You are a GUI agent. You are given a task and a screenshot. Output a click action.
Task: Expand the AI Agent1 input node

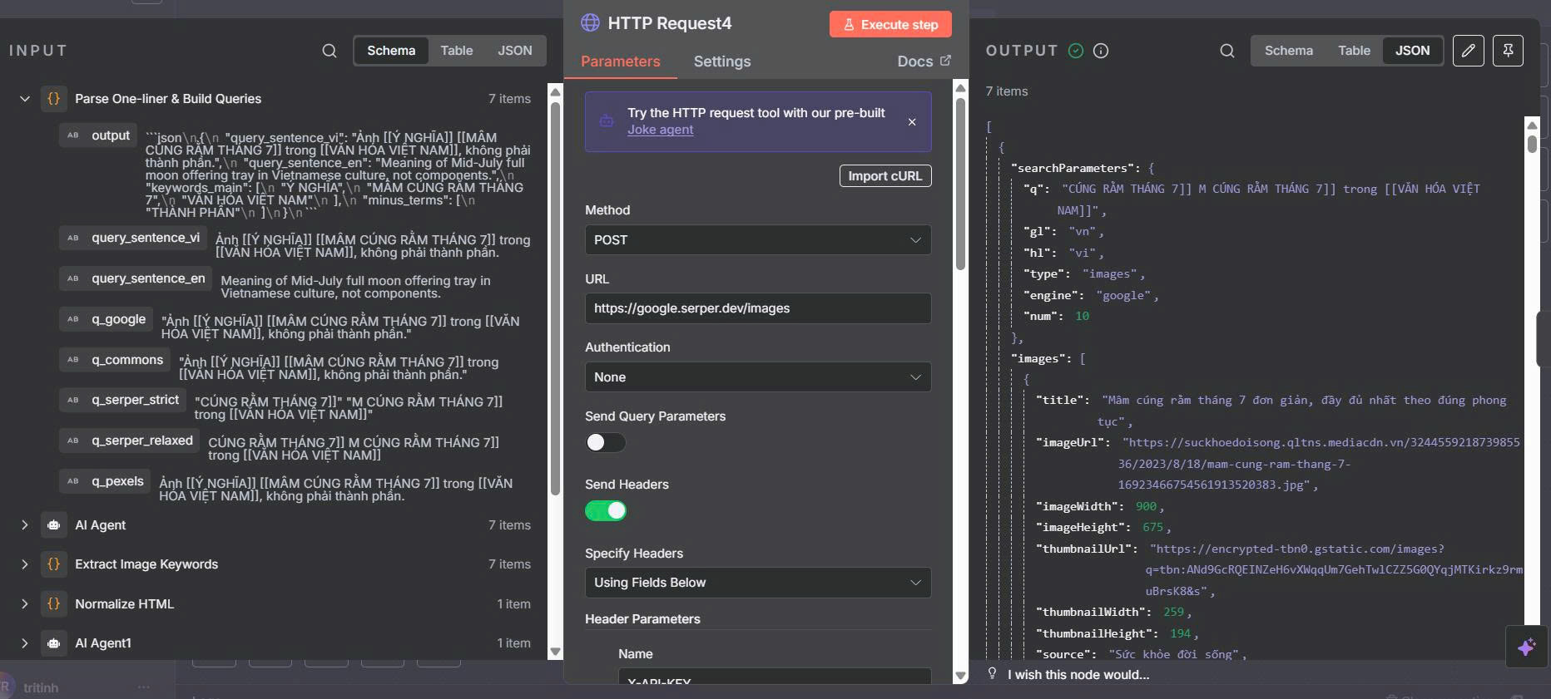[25, 642]
